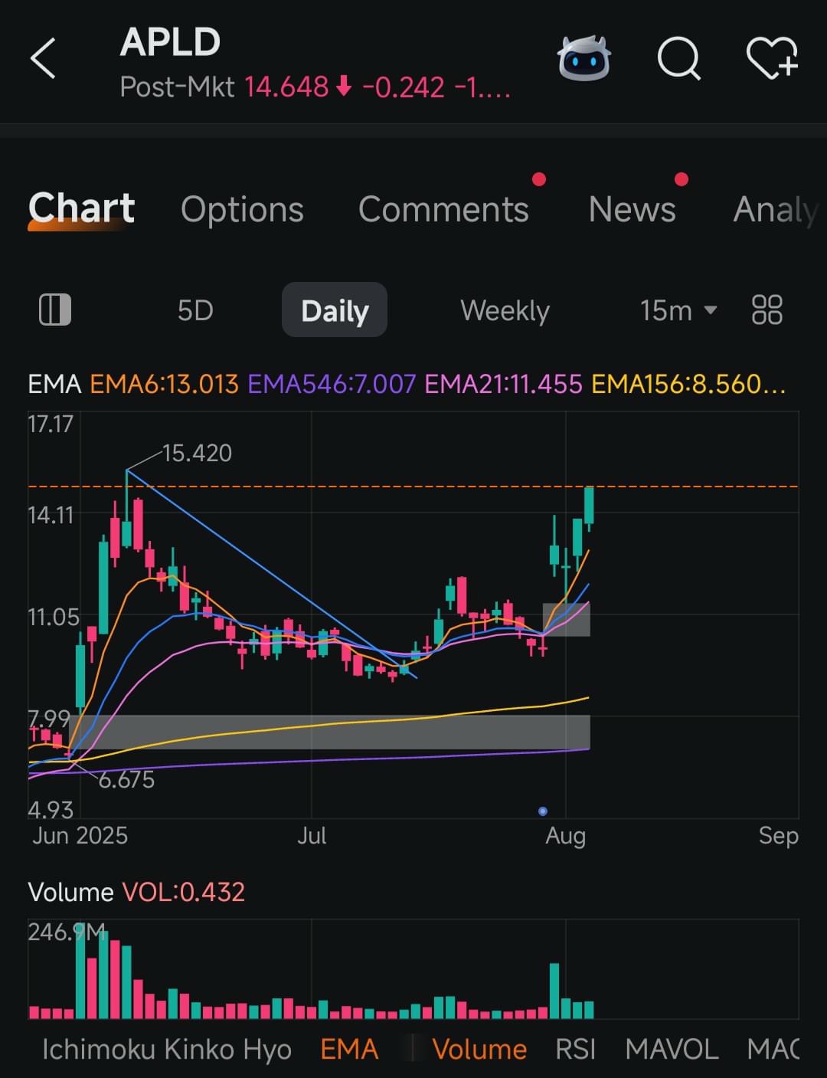Open the News tab

632,209
